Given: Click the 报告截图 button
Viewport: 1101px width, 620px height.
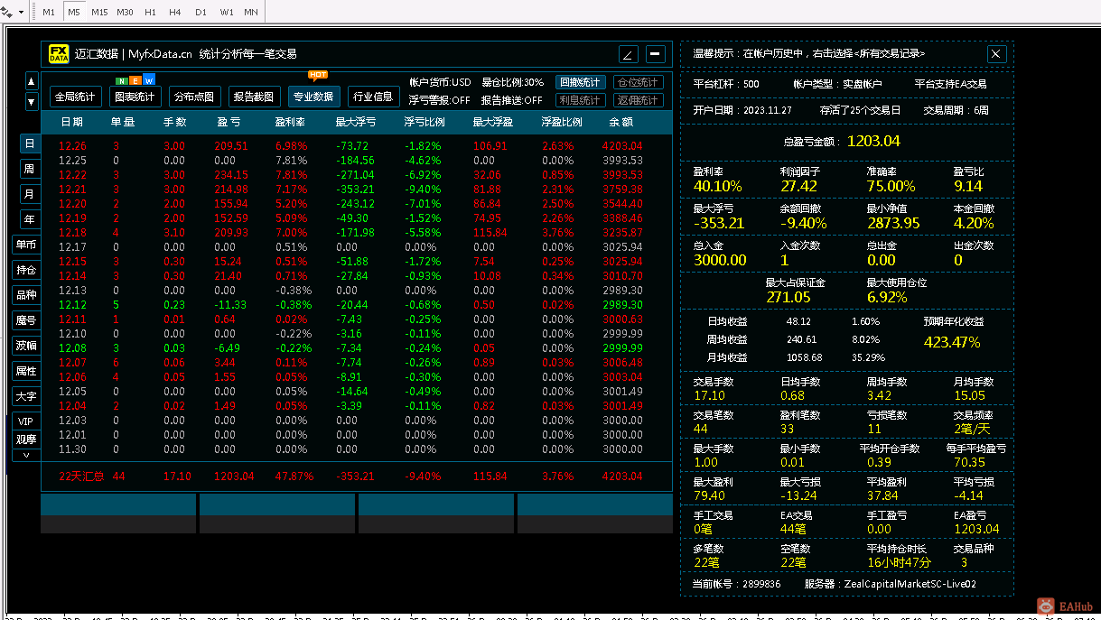Looking at the screenshot, I should (254, 97).
